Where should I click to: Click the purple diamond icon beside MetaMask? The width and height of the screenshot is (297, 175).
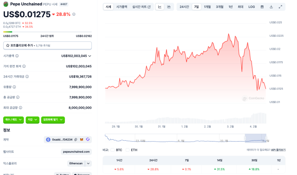click(x=88, y=139)
